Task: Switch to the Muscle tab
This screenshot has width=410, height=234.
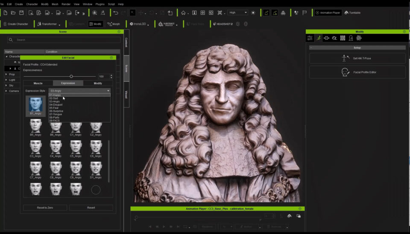Action: click(x=38, y=83)
